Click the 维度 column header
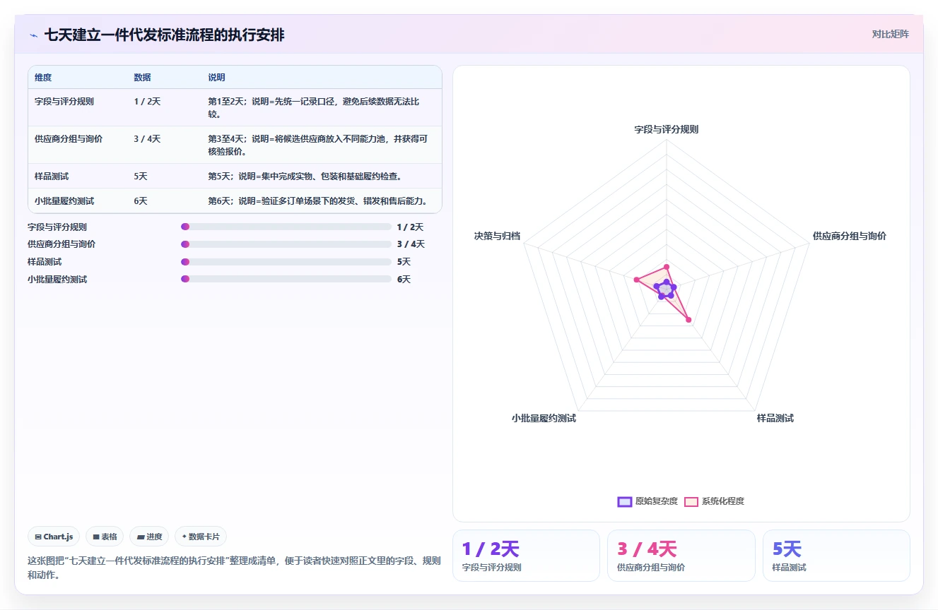 tap(43, 78)
